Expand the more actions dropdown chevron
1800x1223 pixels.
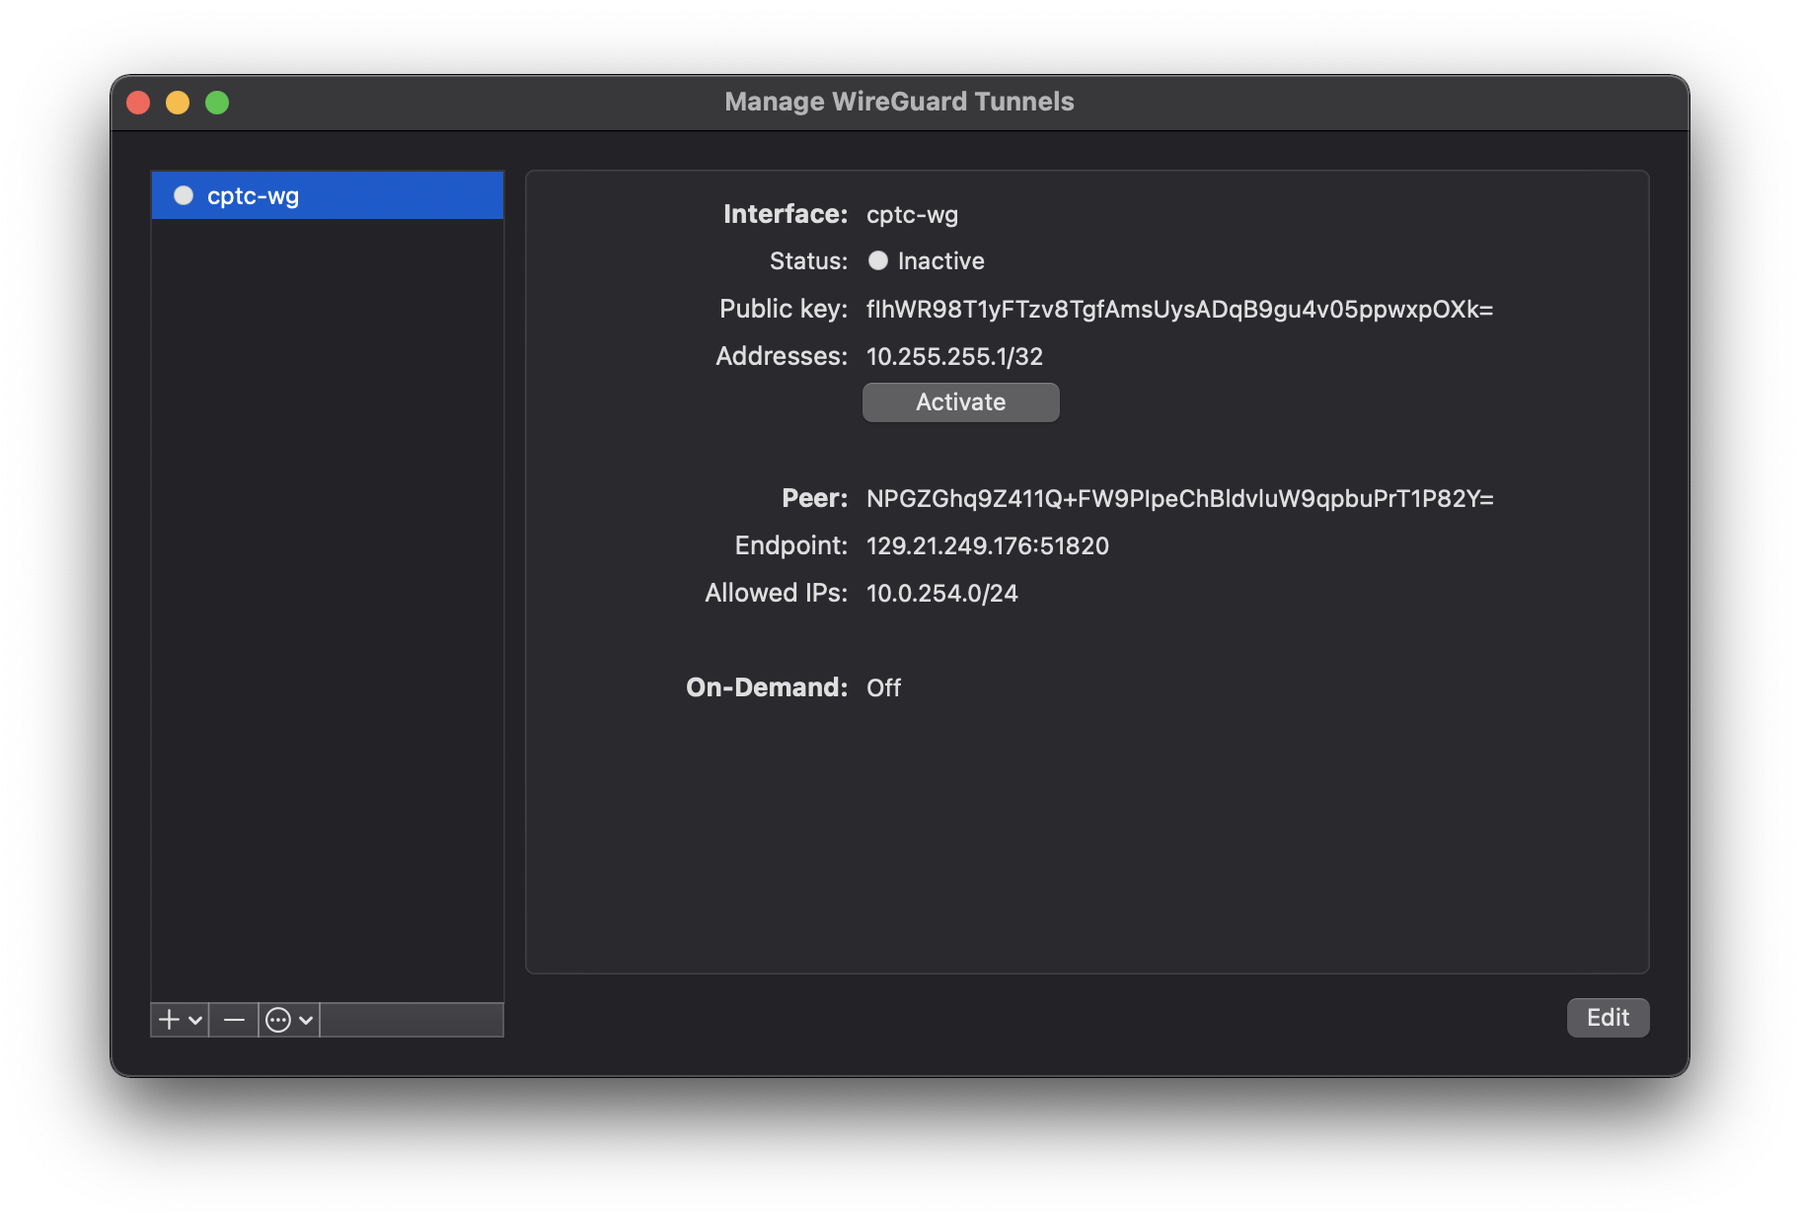[306, 1020]
